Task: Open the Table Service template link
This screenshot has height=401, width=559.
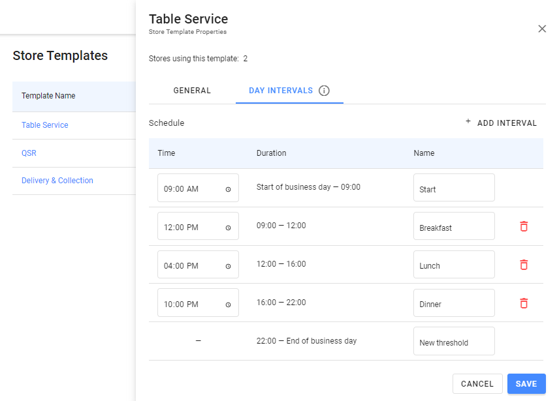Action: (45, 125)
